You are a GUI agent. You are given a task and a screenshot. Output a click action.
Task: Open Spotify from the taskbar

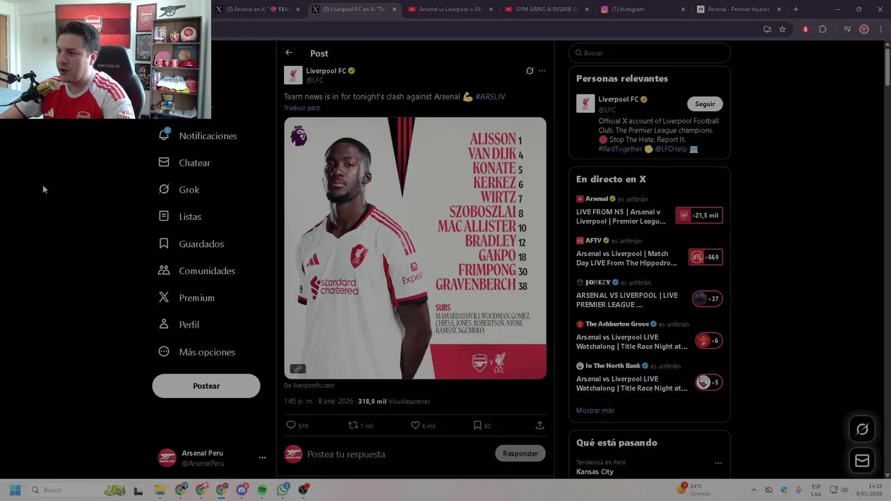(262, 490)
